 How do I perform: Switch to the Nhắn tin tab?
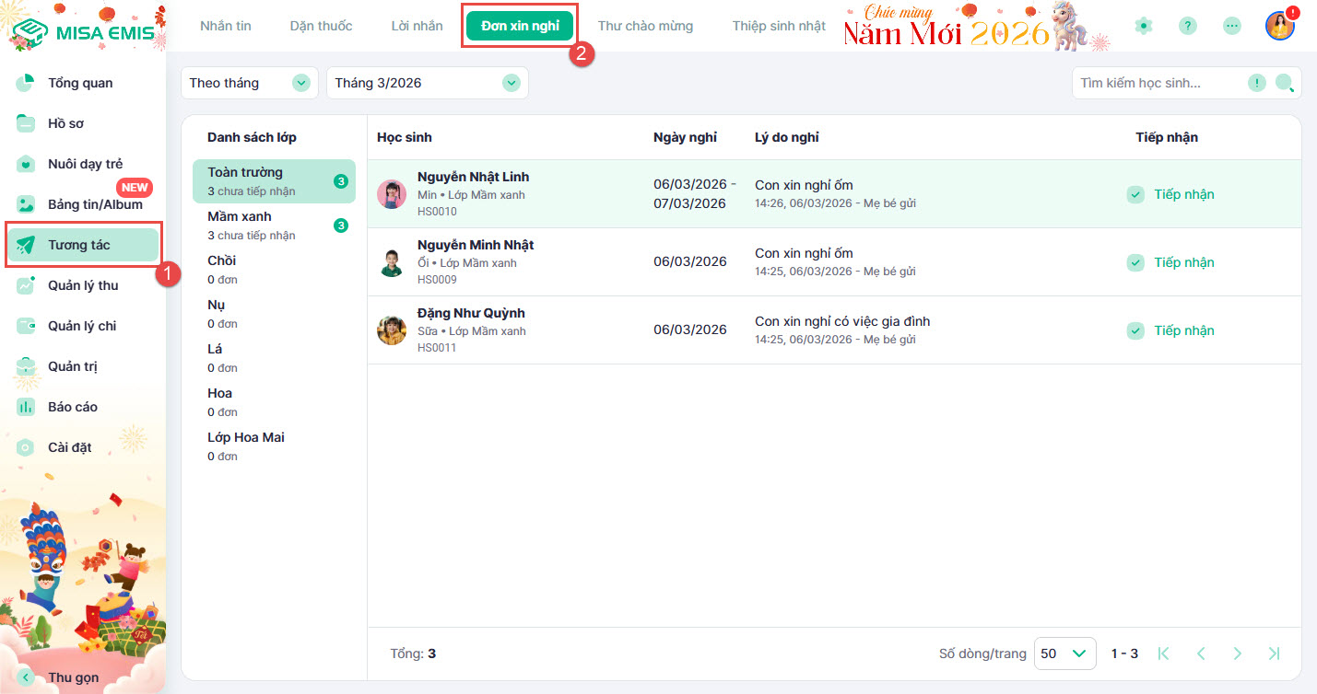click(225, 26)
